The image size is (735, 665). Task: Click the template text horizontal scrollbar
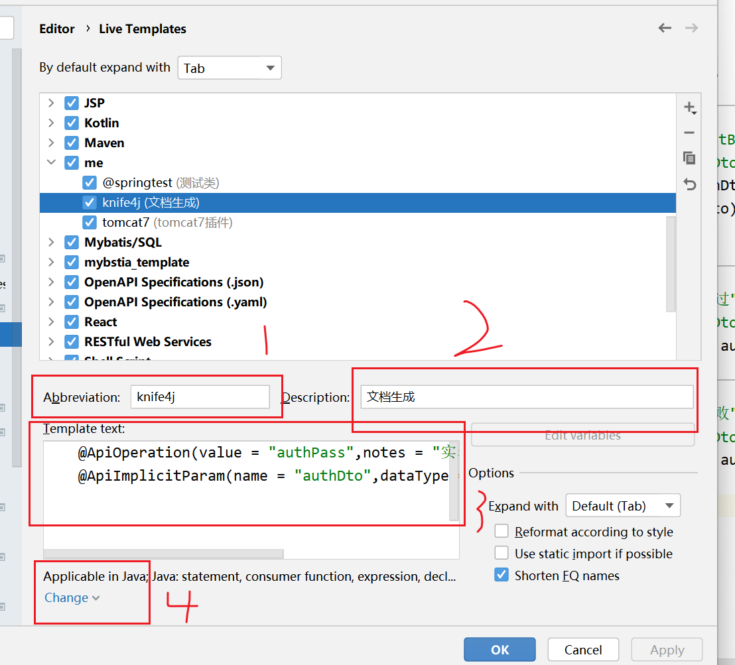click(x=164, y=554)
